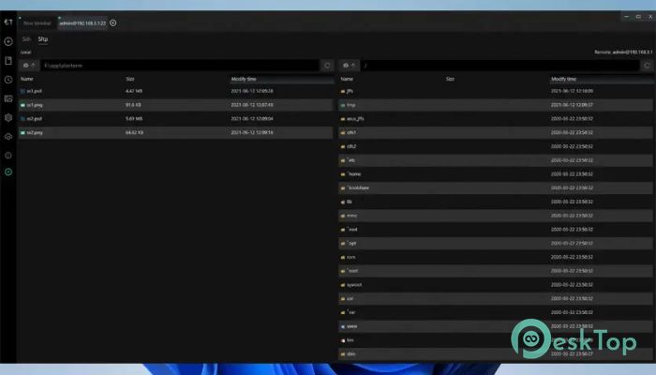The width and height of the screenshot is (656, 375).
Task: Switch to the Ssh sub-tab
Action: point(27,39)
